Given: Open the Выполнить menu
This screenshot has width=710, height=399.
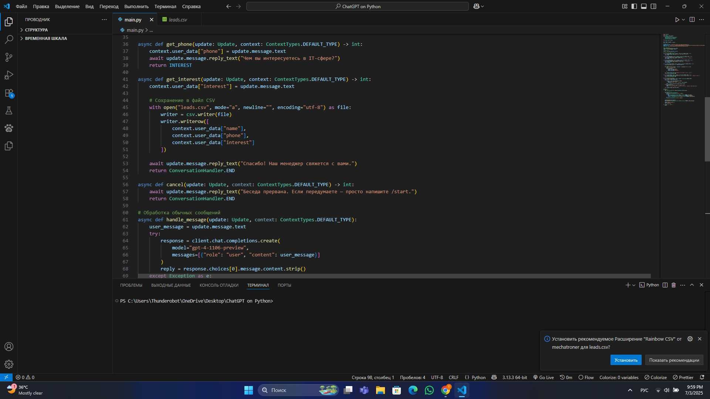Looking at the screenshot, I should click(x=136, y=6).
